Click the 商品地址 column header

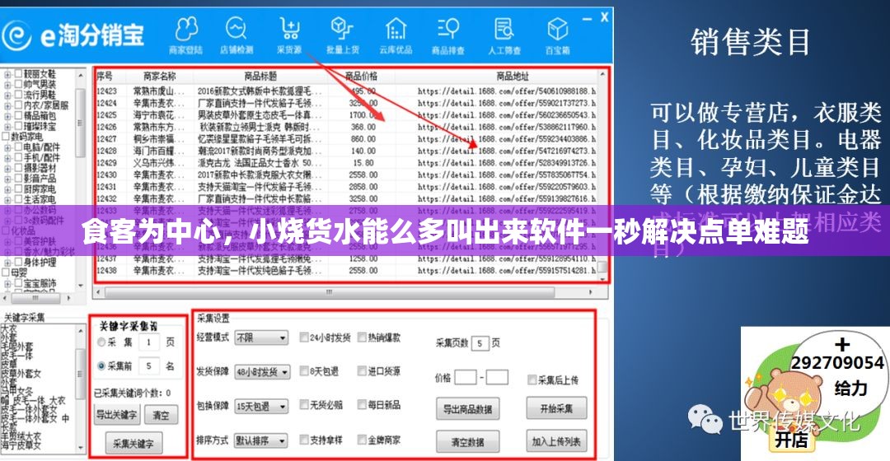(x=512, y=76)
